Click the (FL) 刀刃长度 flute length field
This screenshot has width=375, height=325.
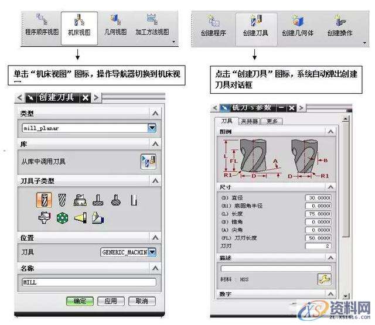318,238
